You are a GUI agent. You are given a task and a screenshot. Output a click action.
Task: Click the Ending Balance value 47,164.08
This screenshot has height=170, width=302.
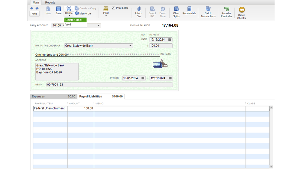[170, 25]
